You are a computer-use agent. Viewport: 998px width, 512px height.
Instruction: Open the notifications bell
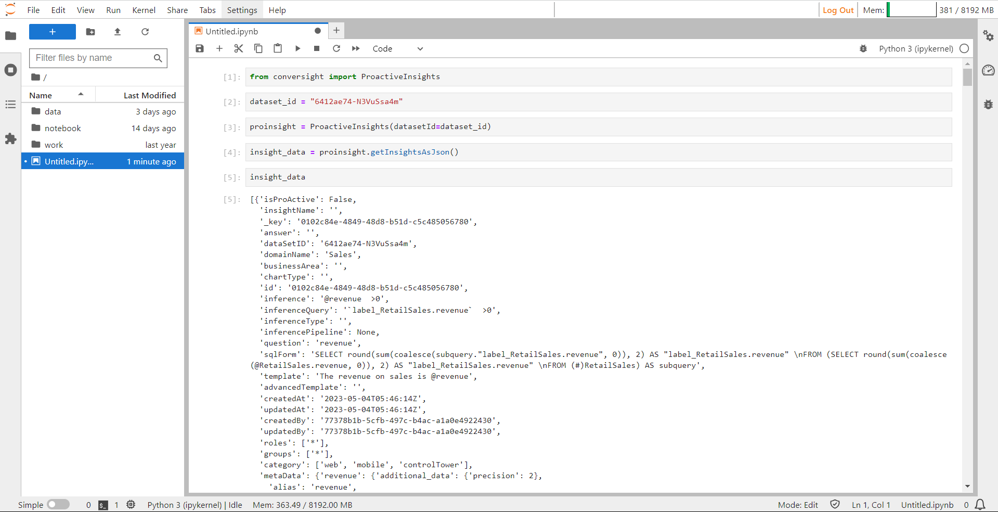(980, 505)
